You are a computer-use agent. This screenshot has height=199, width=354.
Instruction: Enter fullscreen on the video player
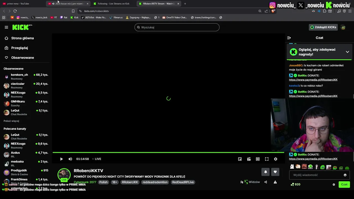tap(267, 159)
